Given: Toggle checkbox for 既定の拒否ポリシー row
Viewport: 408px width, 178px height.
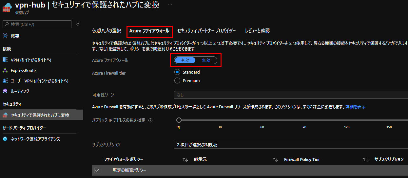Looking at the screenshot, I should tap(97, 170).
